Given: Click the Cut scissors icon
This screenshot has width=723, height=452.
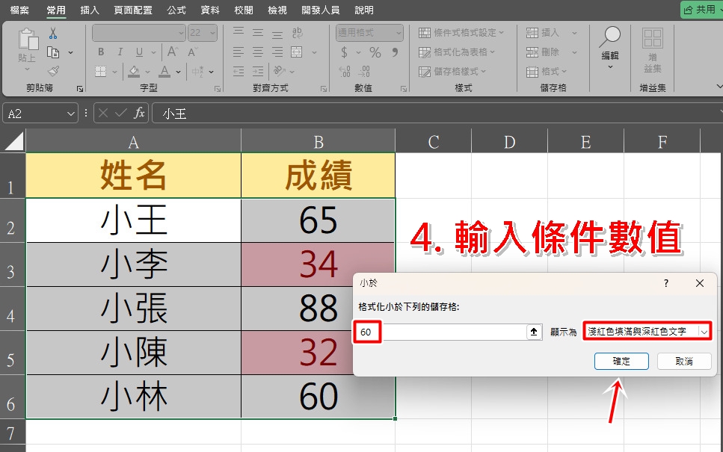Looking at the screenshot, I should (53, 34).
